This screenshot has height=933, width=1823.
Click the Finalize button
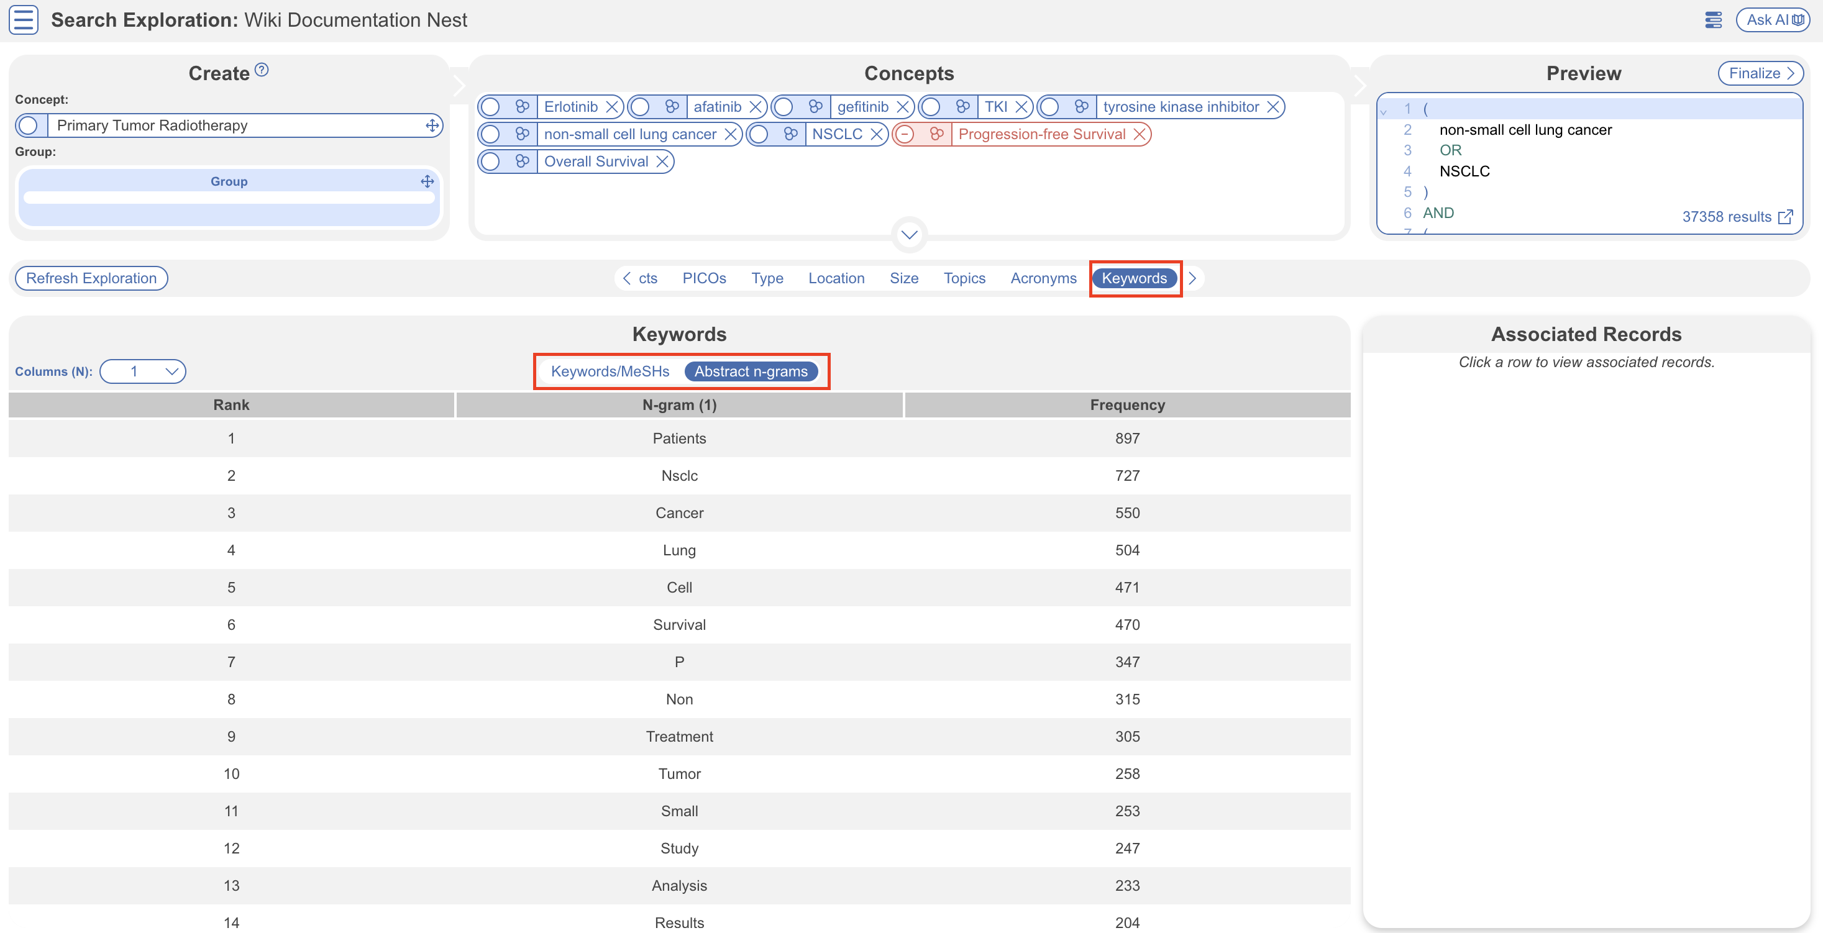pyautogui.click(x=1760, y=73)
